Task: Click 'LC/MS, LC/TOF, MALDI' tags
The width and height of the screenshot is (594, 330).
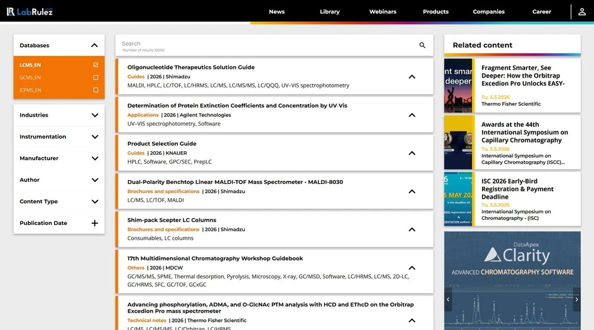Action: (155, 200)
